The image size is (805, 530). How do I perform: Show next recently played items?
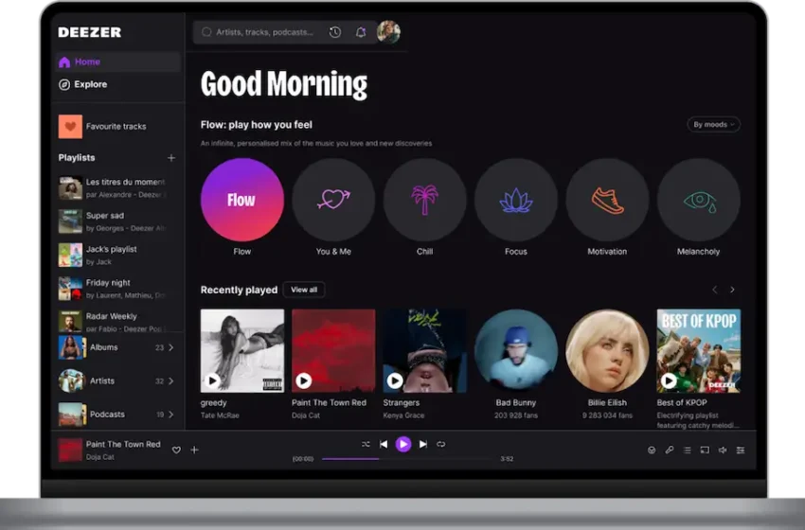732,290
